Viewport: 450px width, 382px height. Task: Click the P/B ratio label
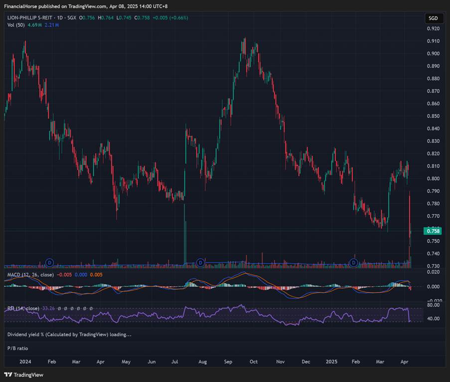(x=17, y=348)
